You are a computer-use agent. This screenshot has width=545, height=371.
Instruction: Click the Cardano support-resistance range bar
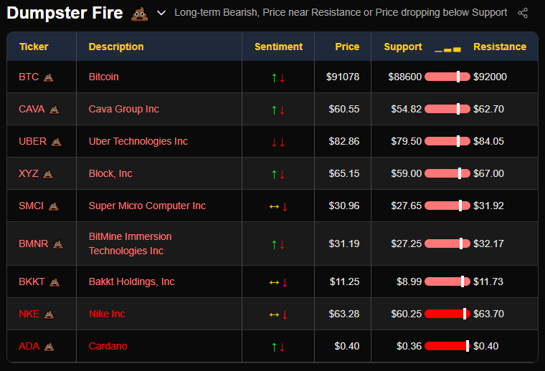point(447,346)
